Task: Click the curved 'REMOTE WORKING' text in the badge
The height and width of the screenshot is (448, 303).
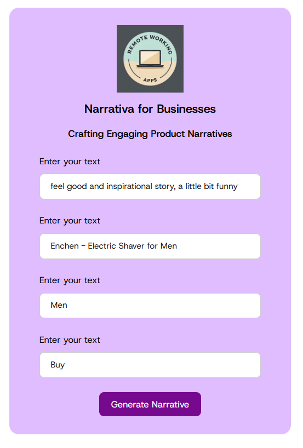Action: (150, 43)
